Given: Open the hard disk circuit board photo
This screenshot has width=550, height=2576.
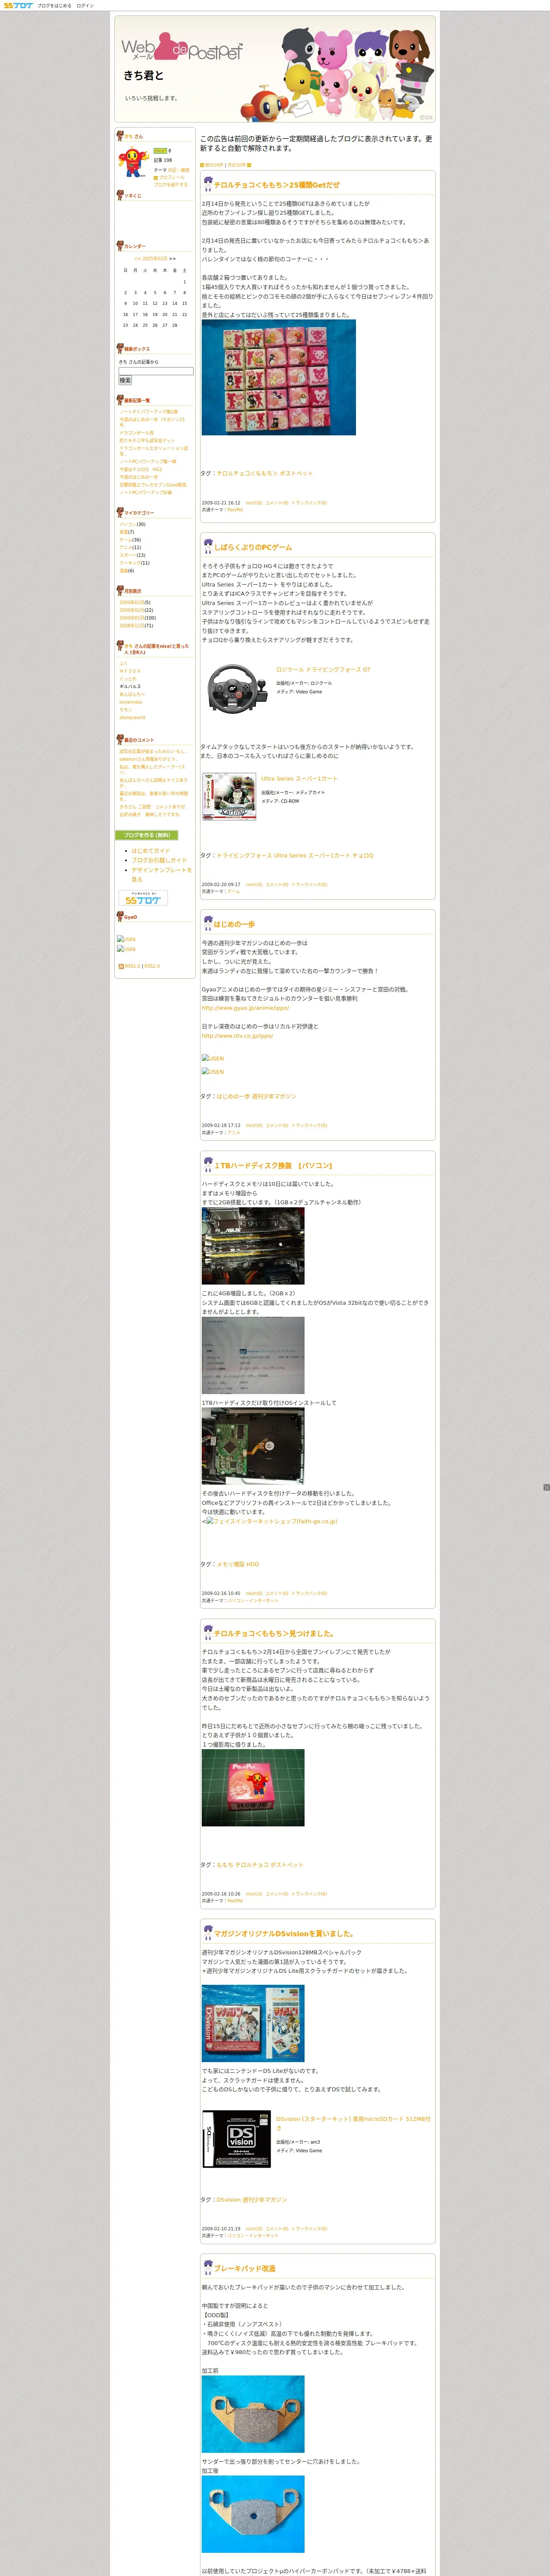Looking at the screenshot, I should [x=253, y=1446].
